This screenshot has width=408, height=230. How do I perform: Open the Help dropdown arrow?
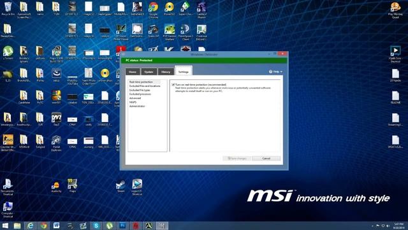point(281,72)
